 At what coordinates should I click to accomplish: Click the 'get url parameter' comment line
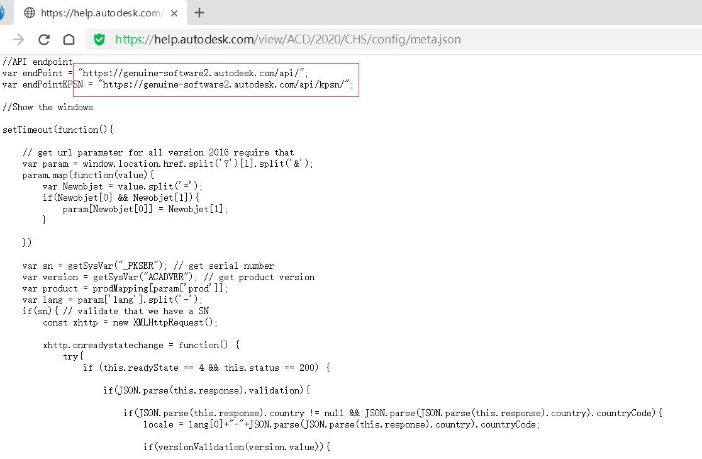[158, 152]
